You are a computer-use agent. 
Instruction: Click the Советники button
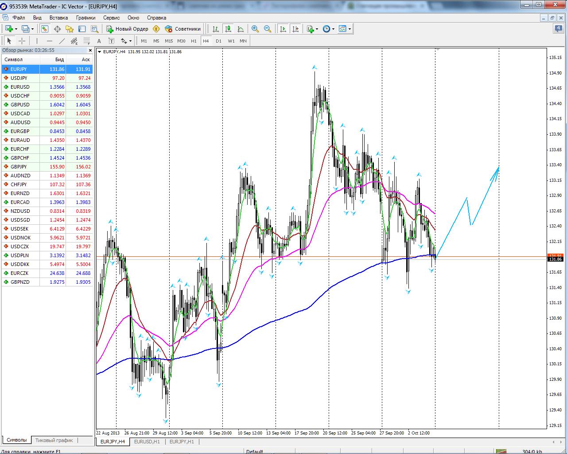pos(183,29)
